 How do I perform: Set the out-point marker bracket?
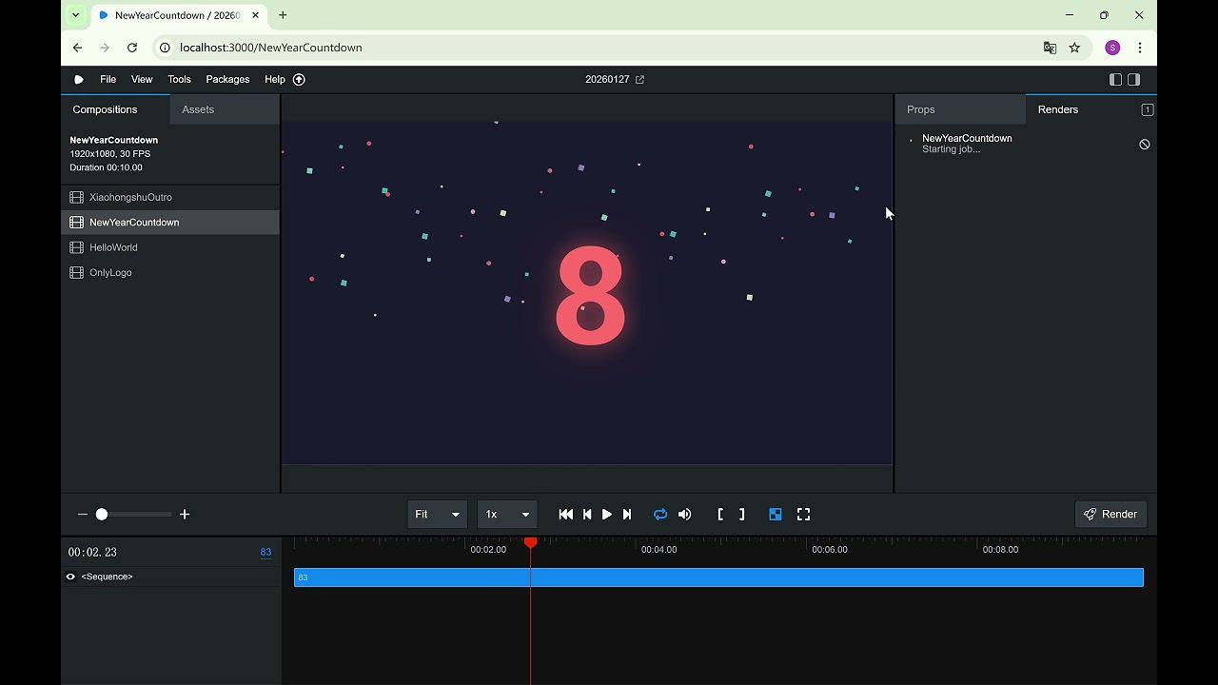(x=742, y=515)
